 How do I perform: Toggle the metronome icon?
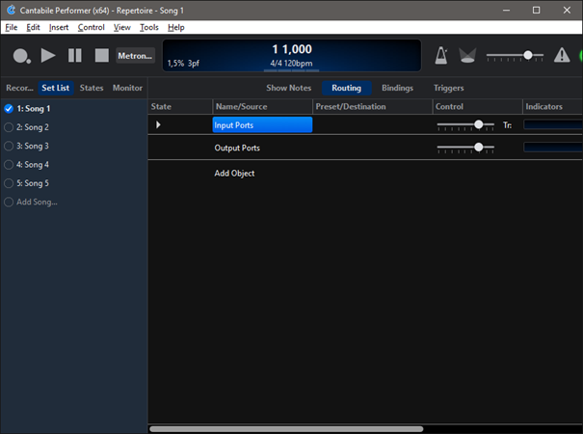441,56
